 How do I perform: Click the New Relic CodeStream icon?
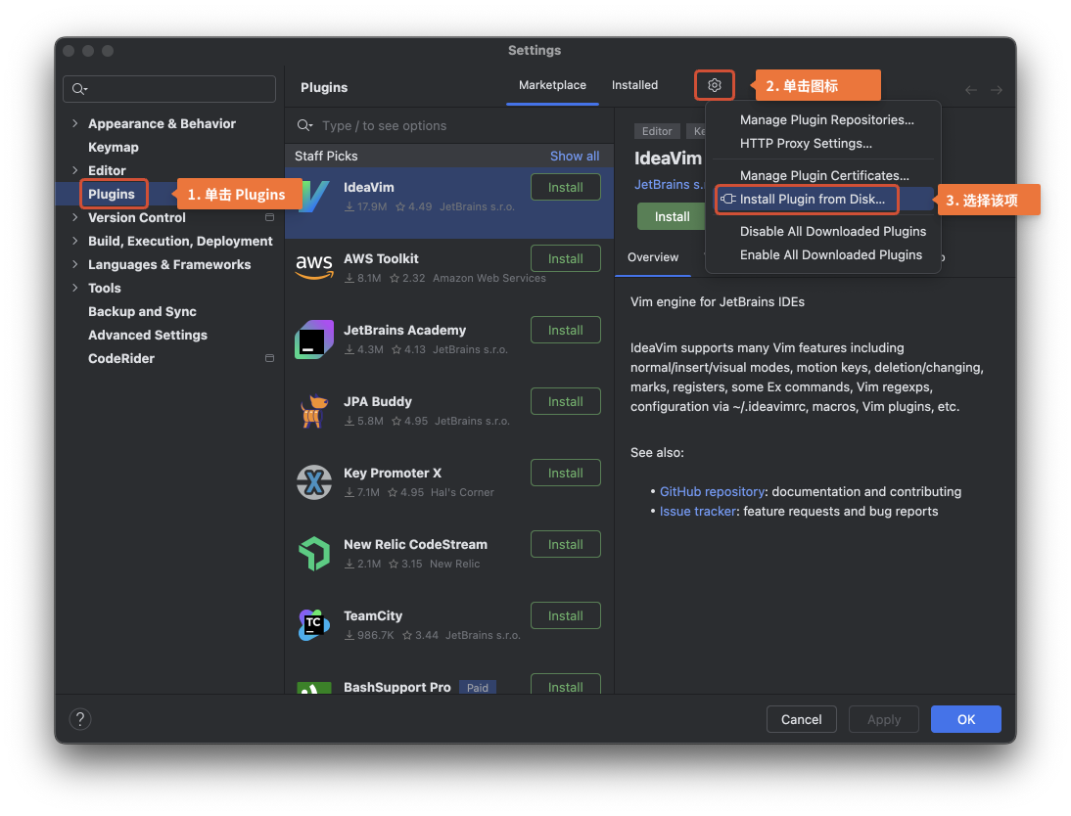[314, 553]
